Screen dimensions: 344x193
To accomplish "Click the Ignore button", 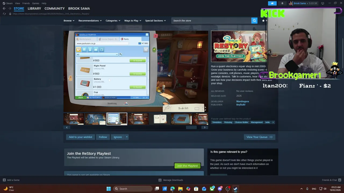I will point(118,137).
